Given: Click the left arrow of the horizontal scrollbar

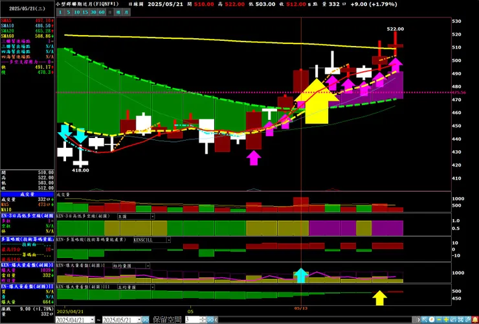Looking at the screenshot, I should pyautogui.click(x=217, y=319).
